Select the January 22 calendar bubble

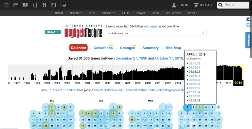46,126
